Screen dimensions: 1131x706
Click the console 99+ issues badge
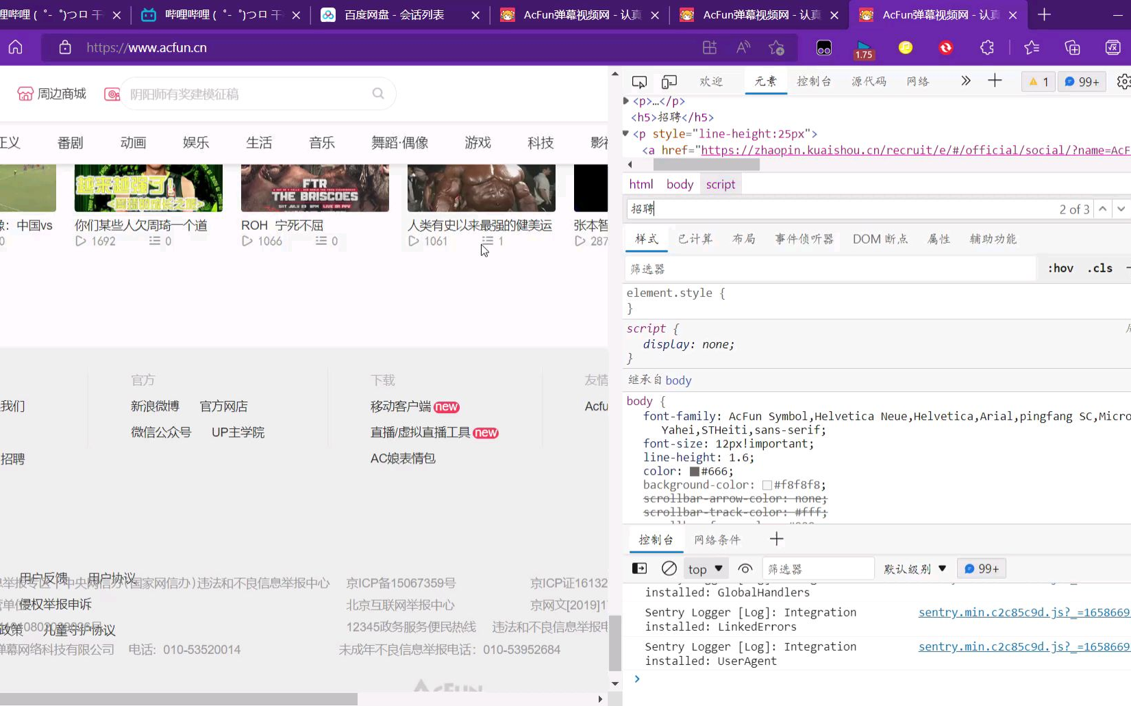(982, 568)
